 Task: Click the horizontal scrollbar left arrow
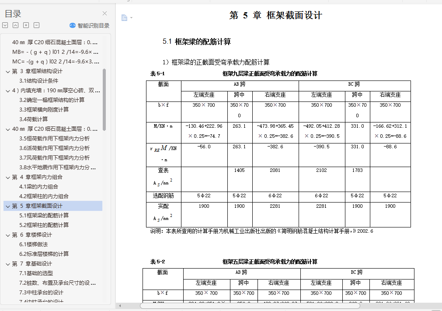(x=120, y=306)
